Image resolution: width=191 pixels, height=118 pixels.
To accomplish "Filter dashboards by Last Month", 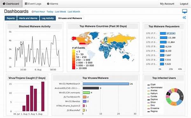I will 74,12.
